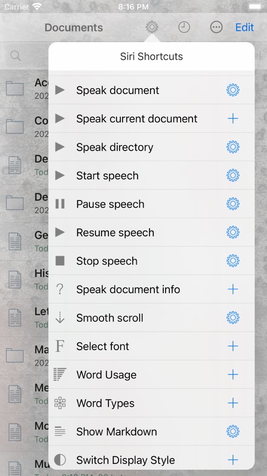Select the Start speech row
This screenshot has height=476, width=267.
[151, 175]
